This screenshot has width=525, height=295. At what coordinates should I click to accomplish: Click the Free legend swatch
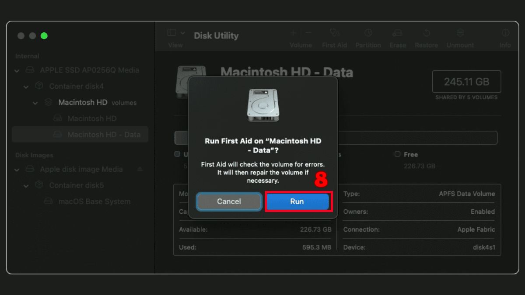coord(397,154)
